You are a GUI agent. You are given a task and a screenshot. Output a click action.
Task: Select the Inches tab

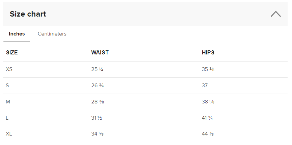tap(17, 34)
